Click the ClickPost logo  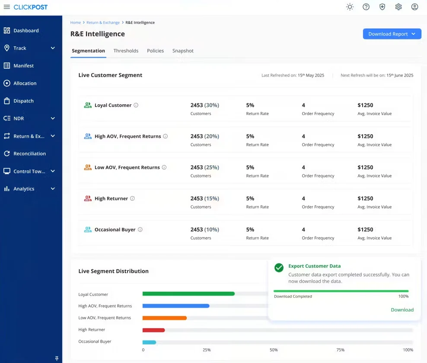[31, 7]
